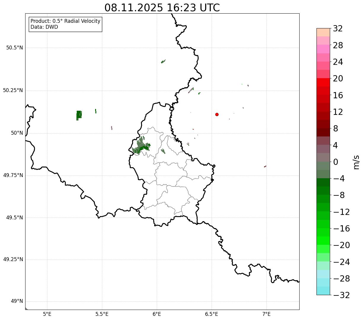The width and height of the screenshot is (363, 320).
Task: Click the title timestamp 08.11.2025 16:23 UTC
Action: pyautogui.click(x=162, y=8)
